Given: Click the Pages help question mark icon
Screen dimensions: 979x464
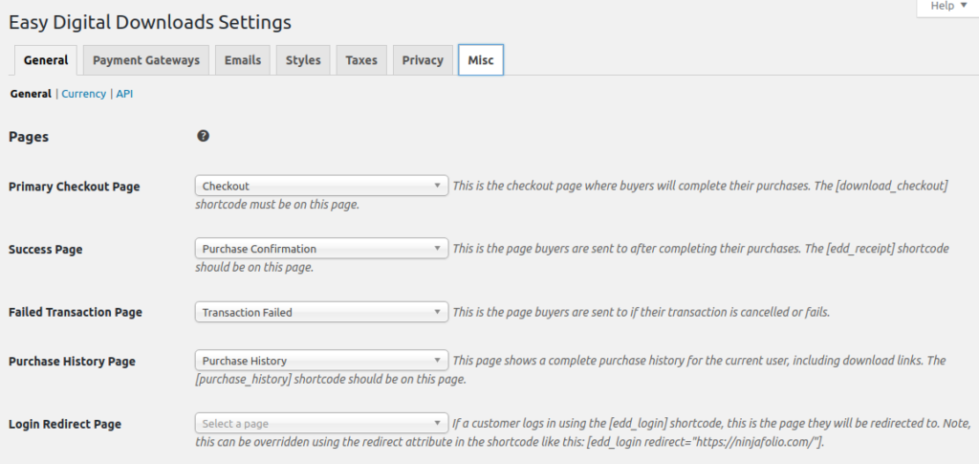Looking at the screenshot, I should 203,137.
